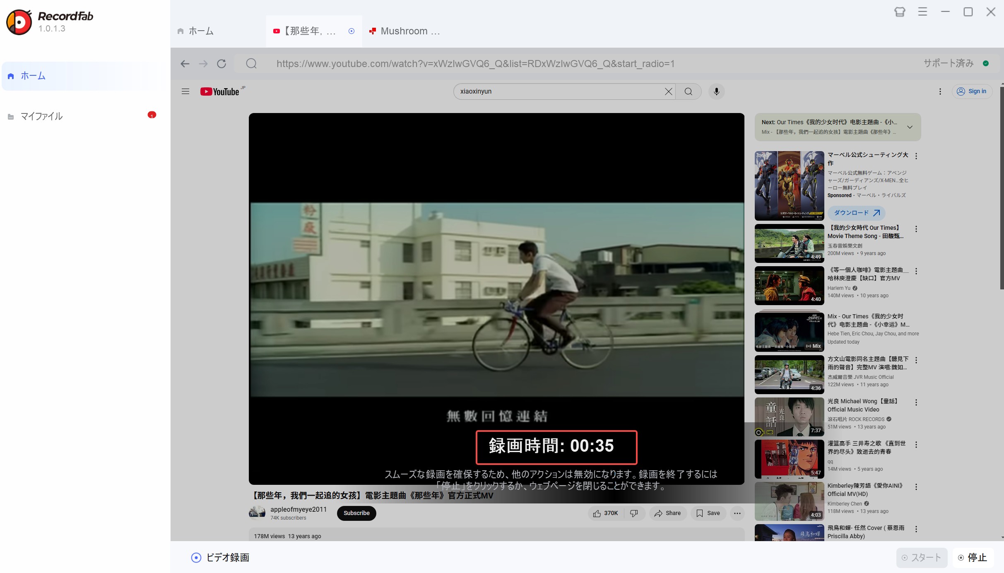Click 飛鳥和蟬- 任然 Cover video title
This screenshot has height=573, width=1004.
(866, 532)
